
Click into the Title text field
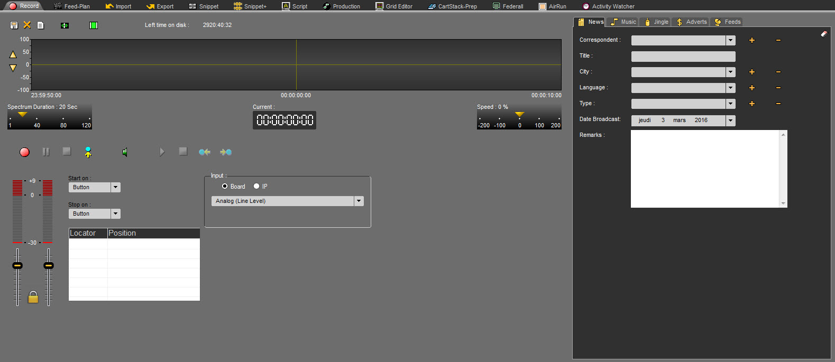683,56
